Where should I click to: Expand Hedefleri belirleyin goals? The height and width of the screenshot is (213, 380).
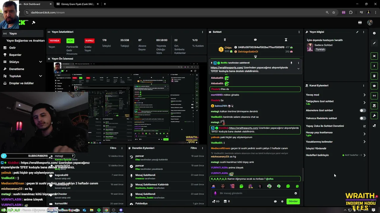[x=365, y=155]
